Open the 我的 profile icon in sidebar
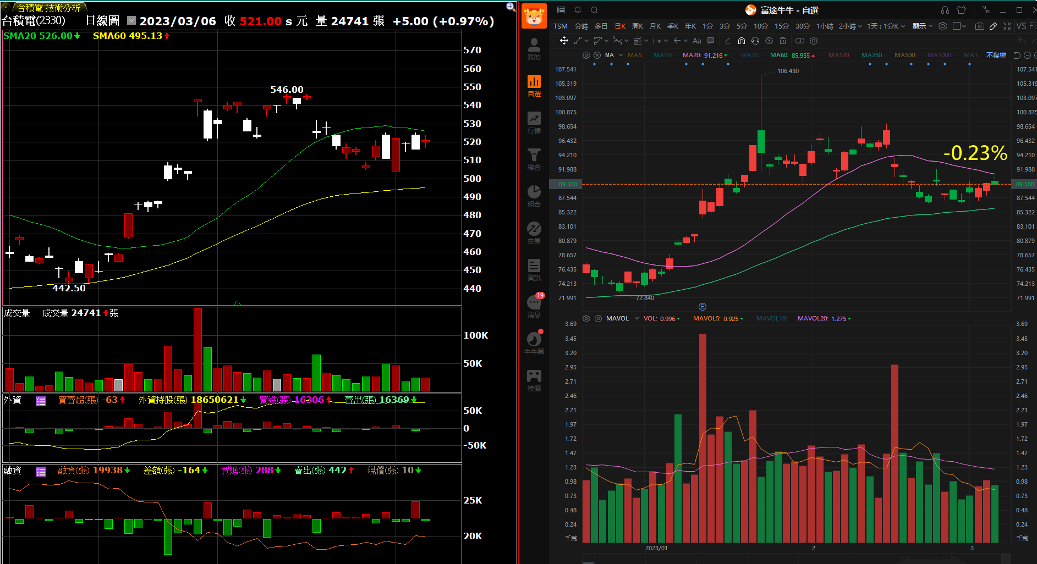The image size is (1037, 564). (x=534, y=48)
